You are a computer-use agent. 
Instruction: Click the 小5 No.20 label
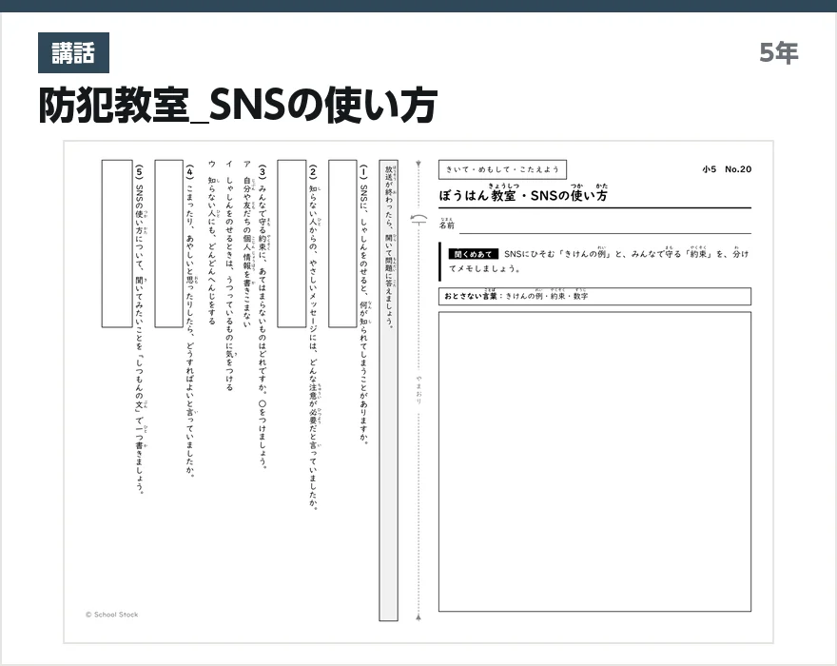click(727, 169)
